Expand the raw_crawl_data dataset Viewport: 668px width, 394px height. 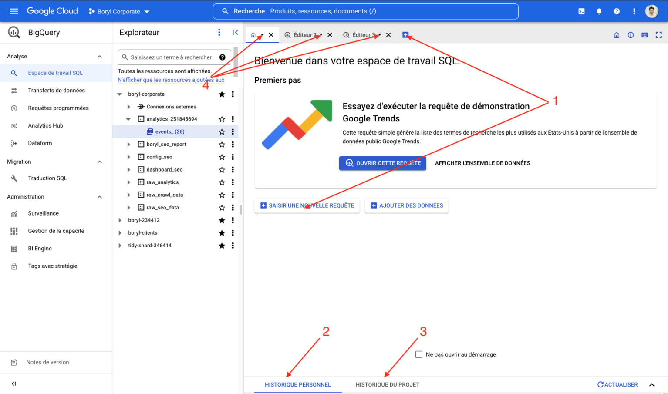128,195
